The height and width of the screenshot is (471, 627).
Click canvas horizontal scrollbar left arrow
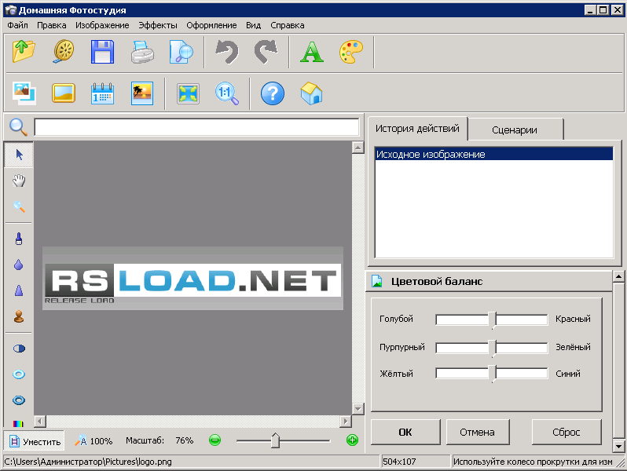[x=40, y=421]
